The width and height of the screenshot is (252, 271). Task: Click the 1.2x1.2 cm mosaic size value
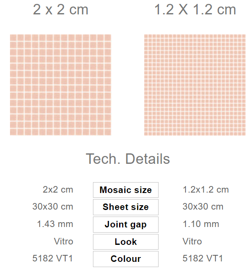206,190
